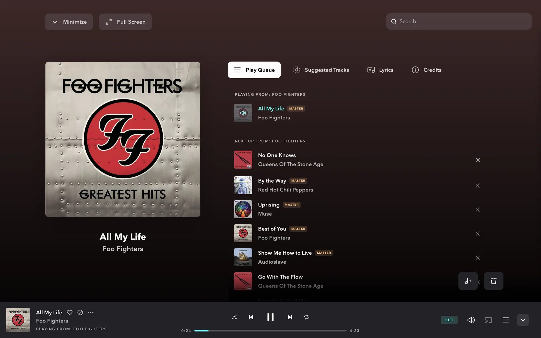Image resolution: width=541 pixels, height=338 pixels.
Task: Open the Suggested Tracks tab
Action: click(321, 70)
